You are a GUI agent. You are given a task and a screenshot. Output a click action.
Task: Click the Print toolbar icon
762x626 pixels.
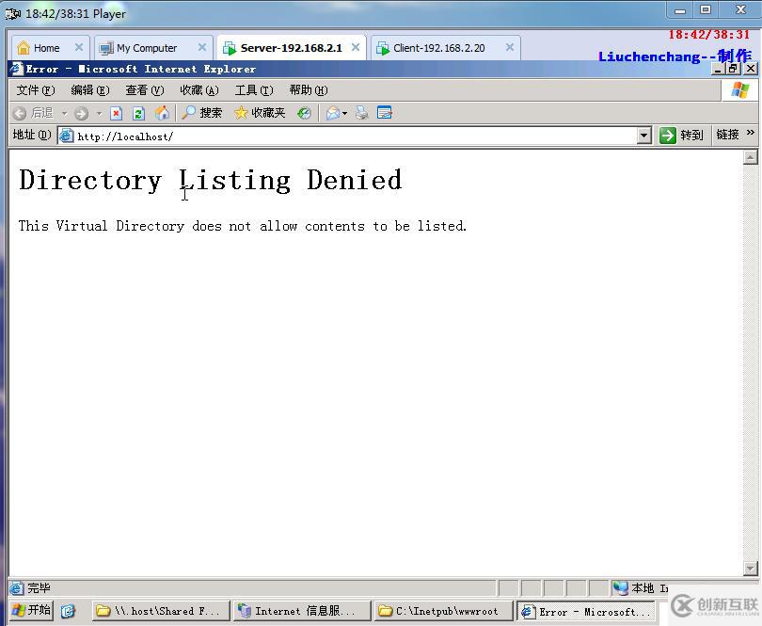pyautogui.click(x=361, y=113)
